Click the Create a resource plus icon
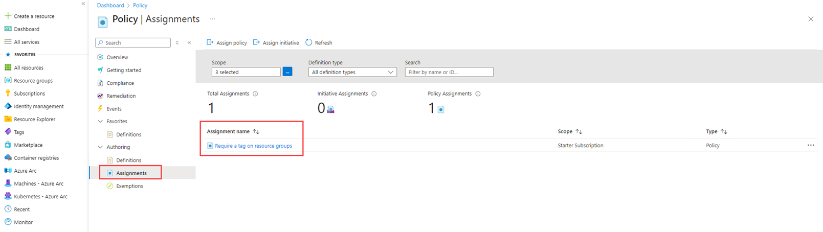 [8, 16]
